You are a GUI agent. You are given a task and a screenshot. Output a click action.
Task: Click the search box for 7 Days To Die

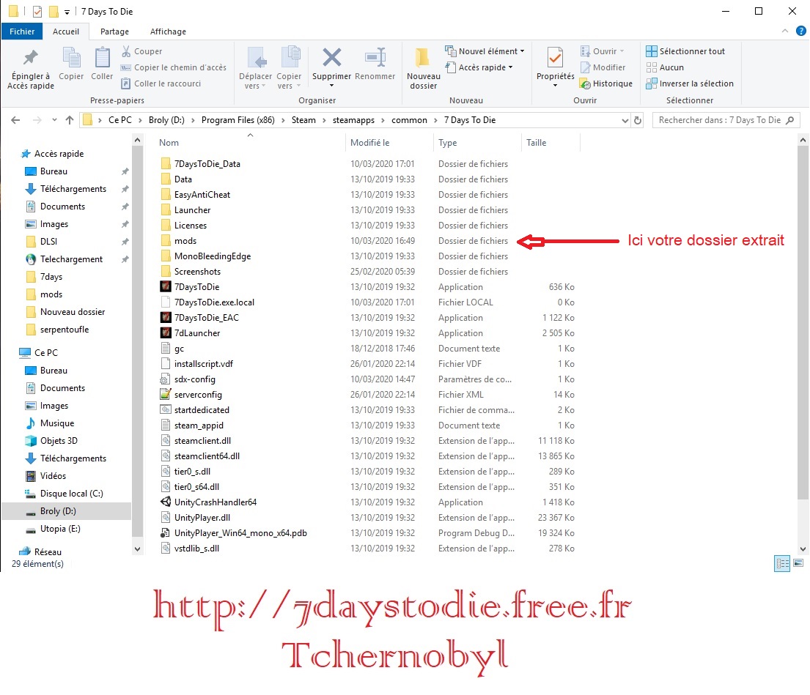coord(726,120)
